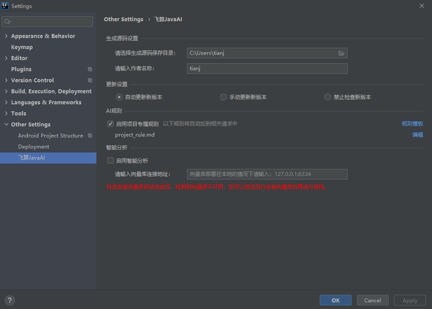Screen dimensions: 432x309
Task: Click the 请选择生成源码保存目录 label
Action: tap(145, 53)
